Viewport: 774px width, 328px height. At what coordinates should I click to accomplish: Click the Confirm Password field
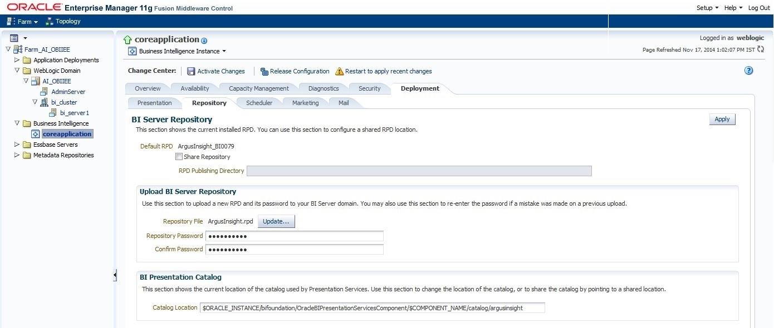[x=295, y=250]
